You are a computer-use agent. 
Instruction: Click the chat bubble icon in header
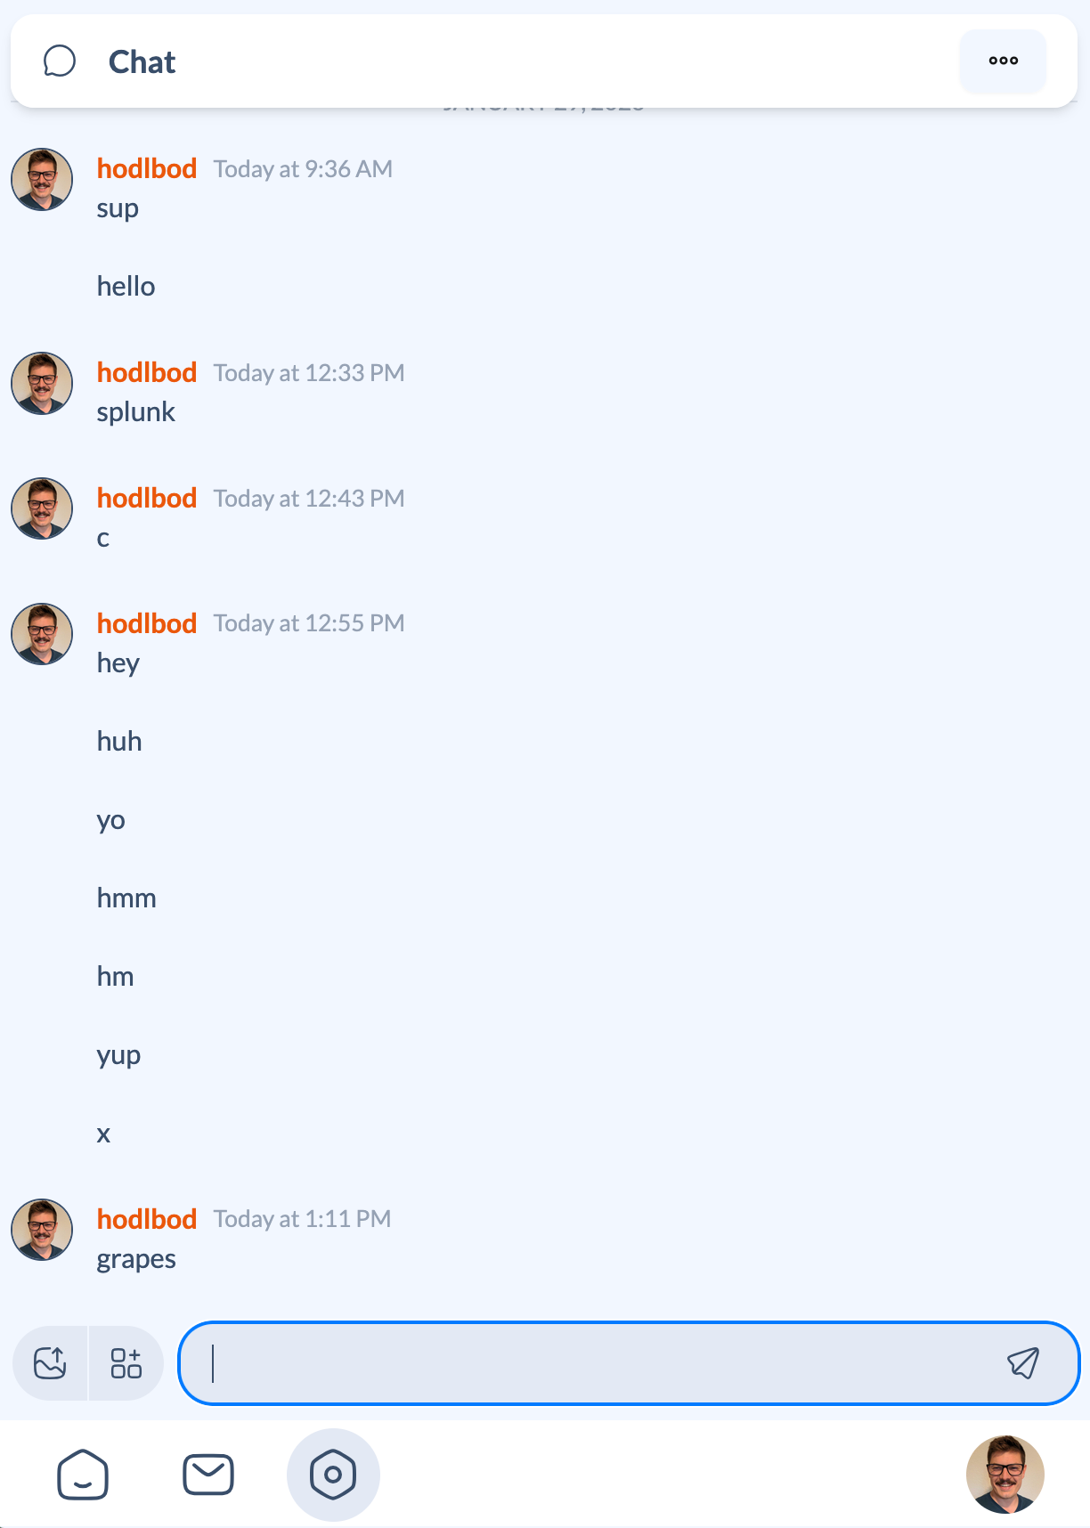click(x=60, y=61)
